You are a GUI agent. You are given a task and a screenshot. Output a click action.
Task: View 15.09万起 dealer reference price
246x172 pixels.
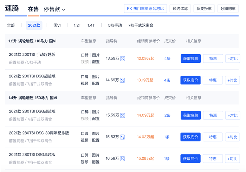(x=145, y=159)
